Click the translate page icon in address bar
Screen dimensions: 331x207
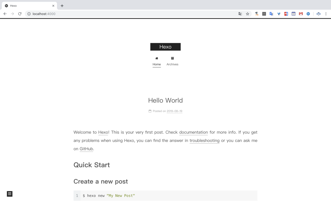[240, 14]
